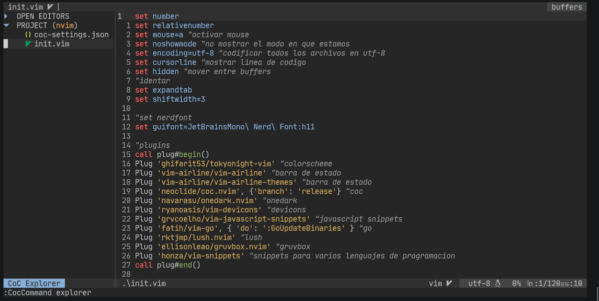Select init.vim in the explorer tree
599x301 pixels.
(52, 44)
